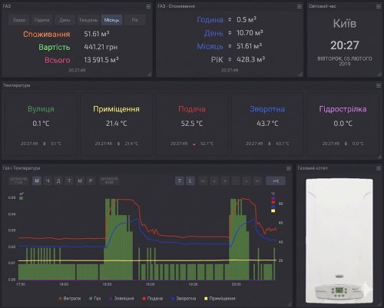Click purple temperature axis color marker
This screenshot has height=308, width=384.
273,198
